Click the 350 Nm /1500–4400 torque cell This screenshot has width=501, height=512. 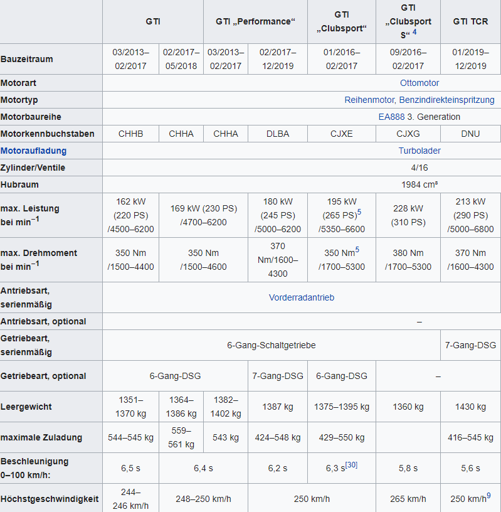coord(130,260)
